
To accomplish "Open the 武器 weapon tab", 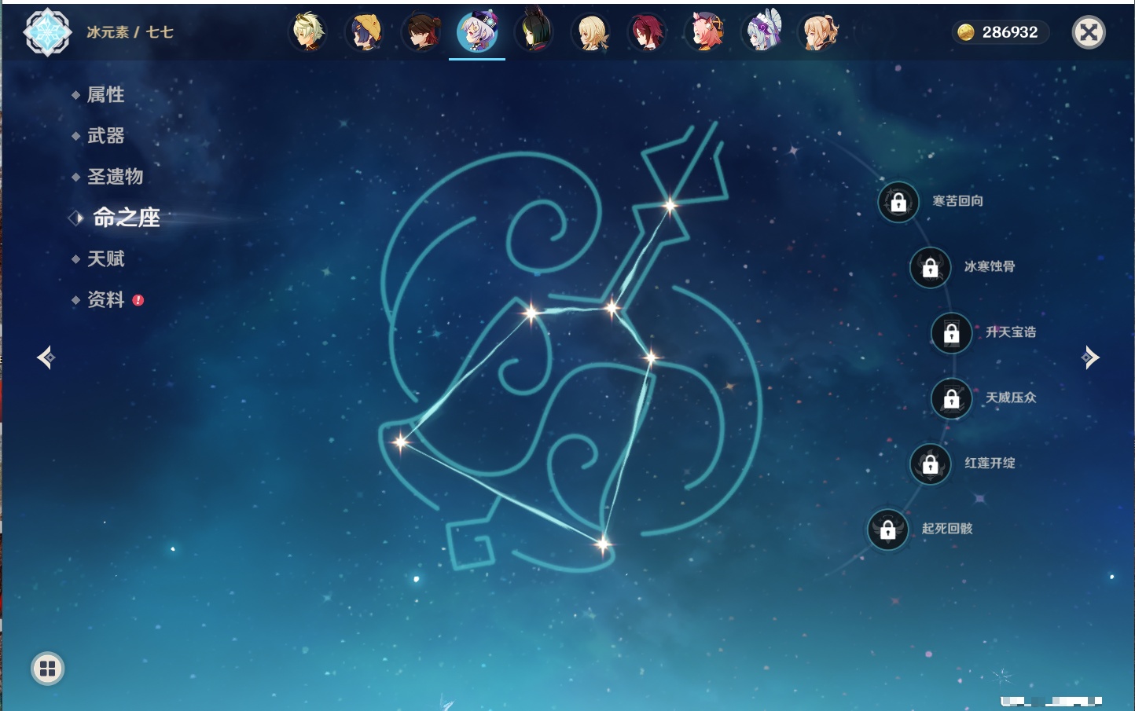I will (x=105, y=136).
